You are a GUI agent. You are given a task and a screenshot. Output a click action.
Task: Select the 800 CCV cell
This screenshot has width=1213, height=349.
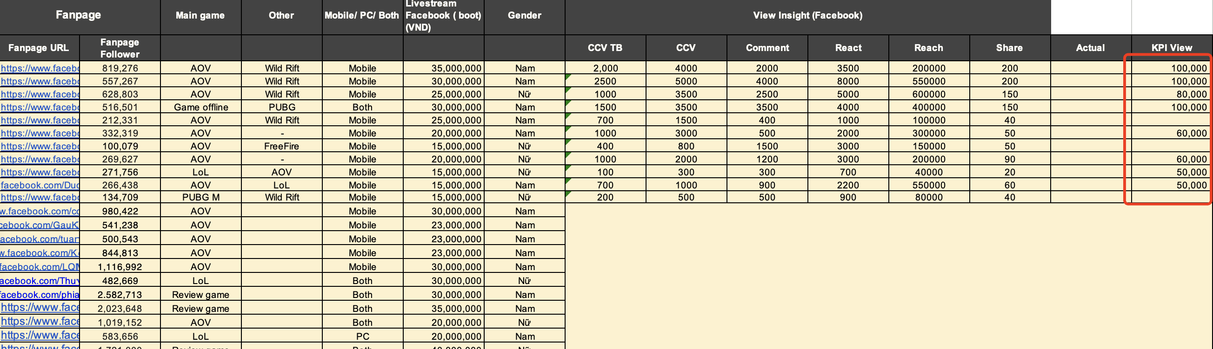coord(686,146)
